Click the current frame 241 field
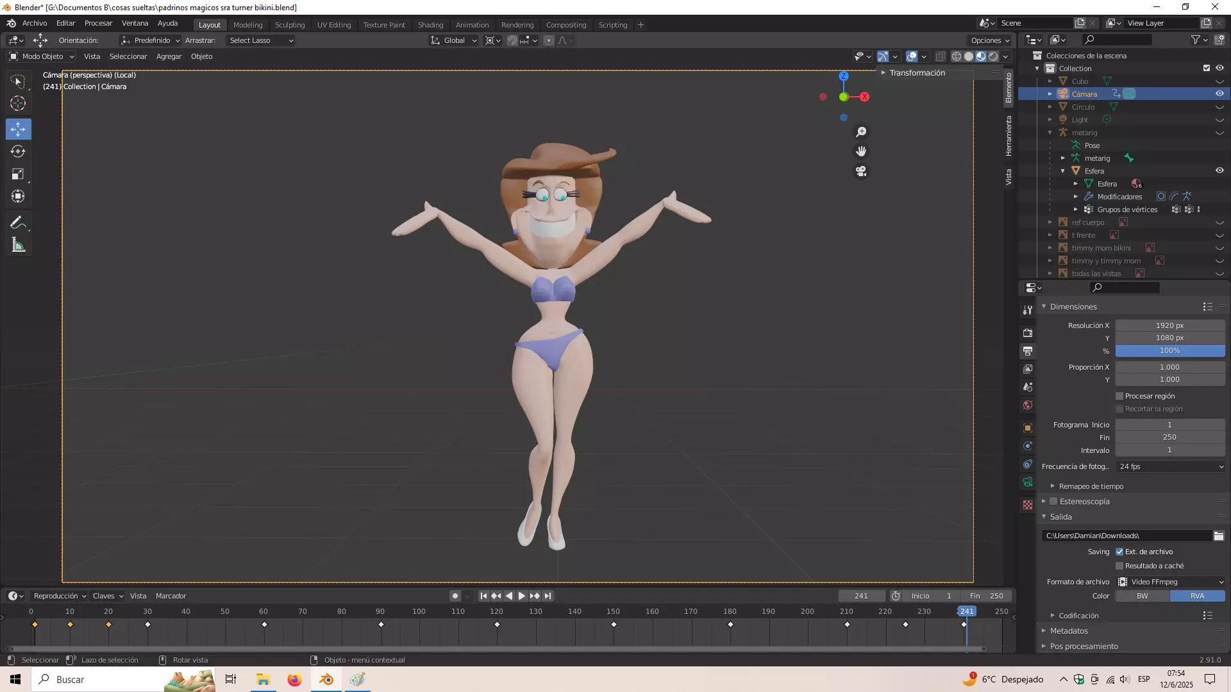 pos(861,596)
